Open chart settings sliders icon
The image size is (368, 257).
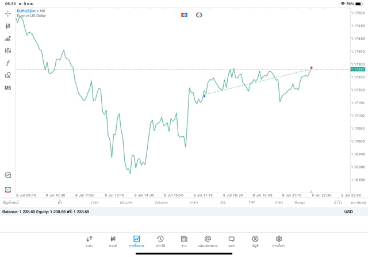coord(8,51)
